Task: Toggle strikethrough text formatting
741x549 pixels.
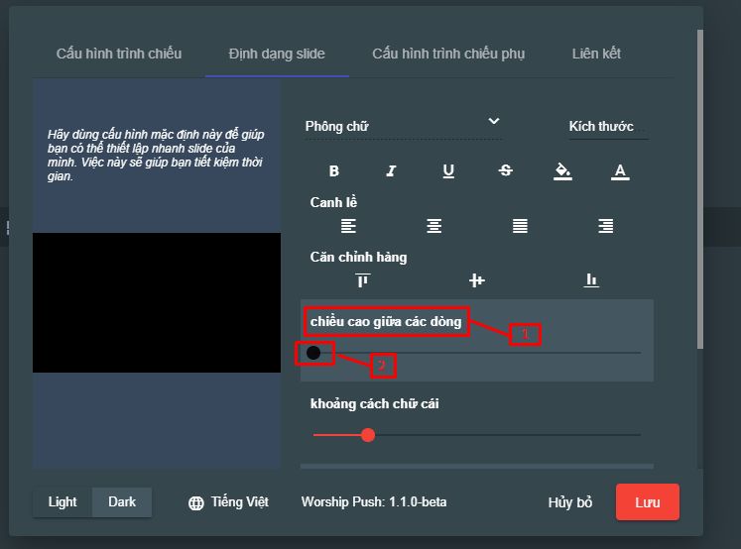Action: tap(506, 170)
